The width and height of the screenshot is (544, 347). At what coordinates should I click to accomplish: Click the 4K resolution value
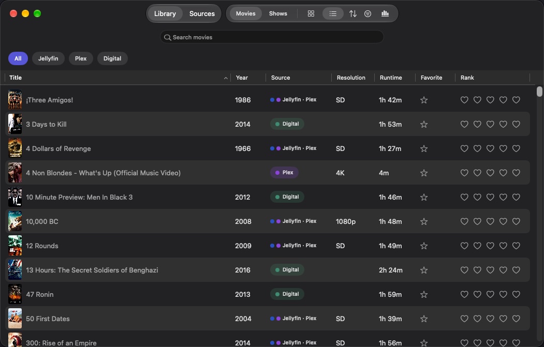tap(340, 173)
